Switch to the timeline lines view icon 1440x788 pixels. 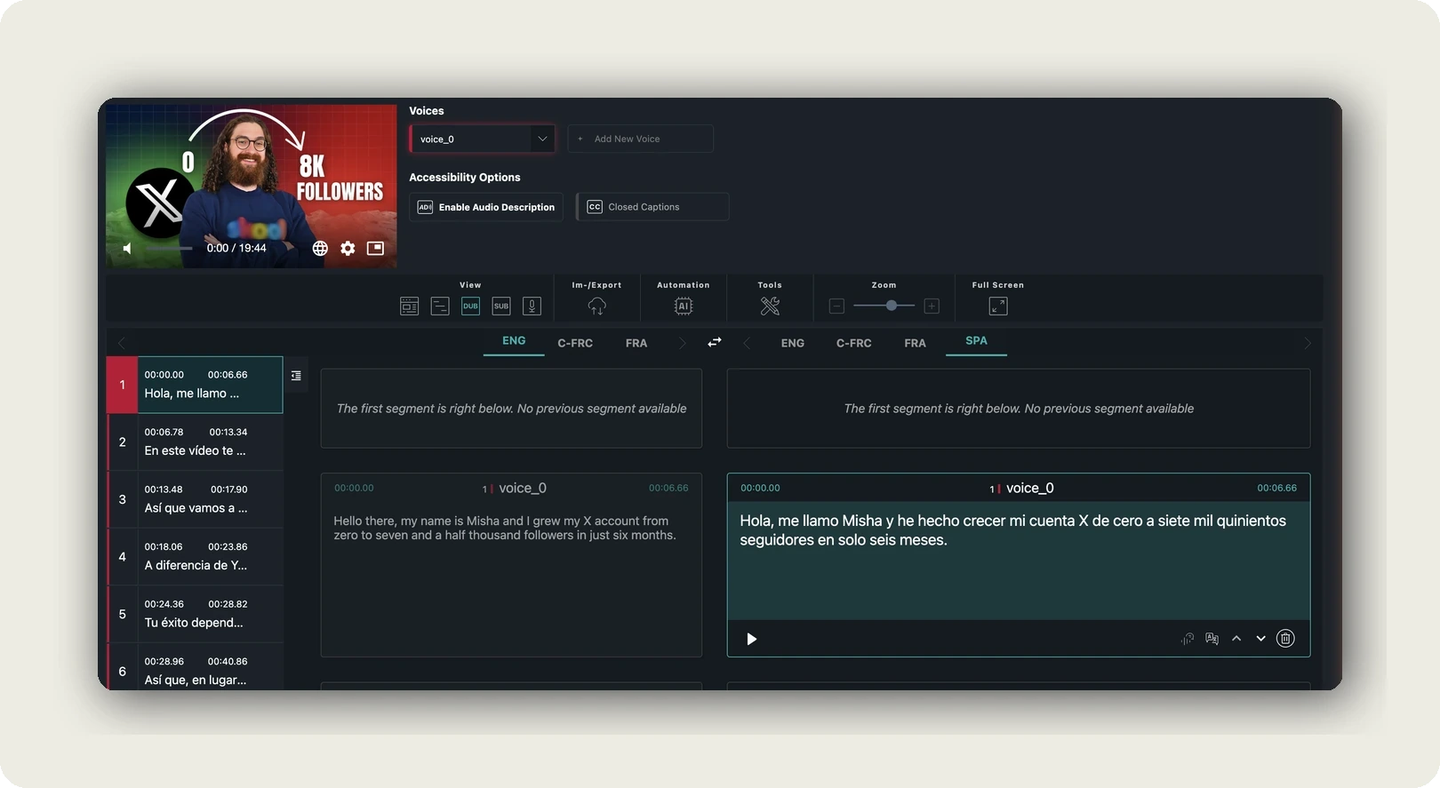(x=440, y=306)
